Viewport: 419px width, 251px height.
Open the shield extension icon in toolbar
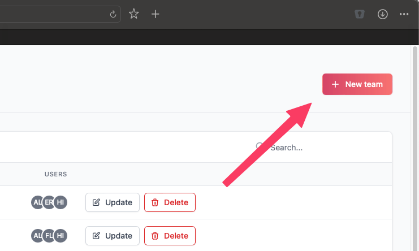pyautogui.click(x=359, y=14)
